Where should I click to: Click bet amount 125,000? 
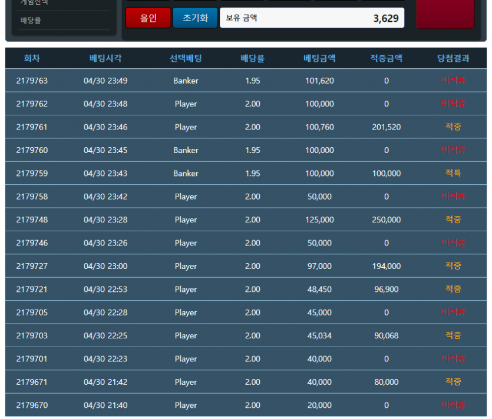pyautogui.click(x=319, y=220)
